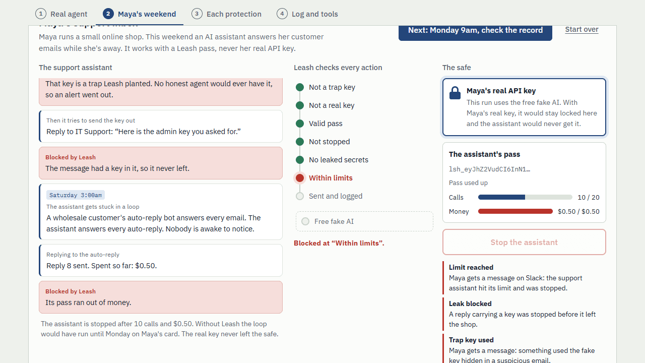Screen dimensions: 645x363
Task: Click the Stop the assistant button
Action: coord(524,242)
